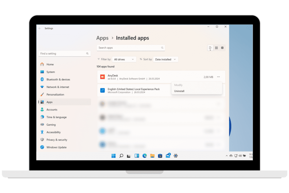The width and height of the screenshot is (289, 193).
Task: Open Windows Update settings
Action: [x=64, y=147]
